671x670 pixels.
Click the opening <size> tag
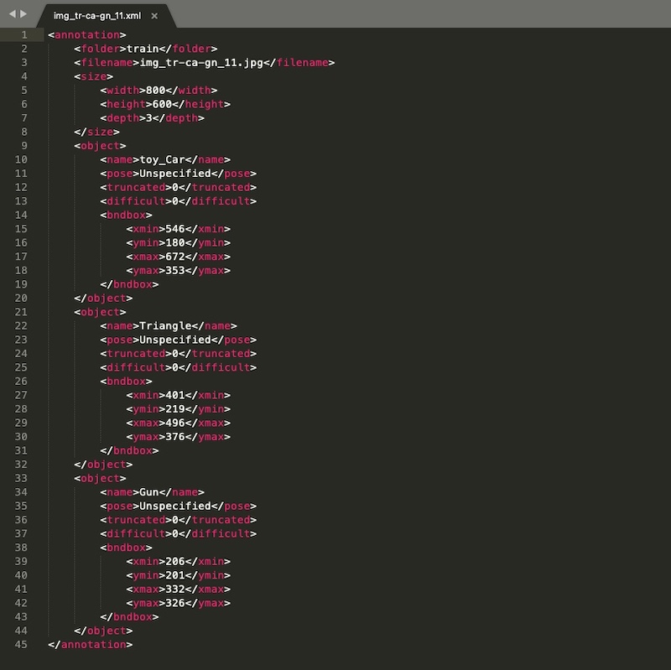93,76
